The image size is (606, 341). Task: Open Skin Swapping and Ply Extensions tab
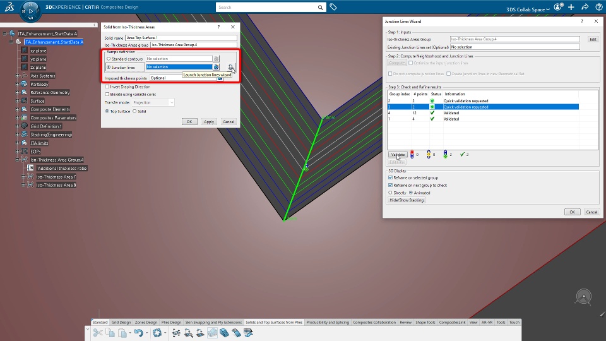[213, 322]
